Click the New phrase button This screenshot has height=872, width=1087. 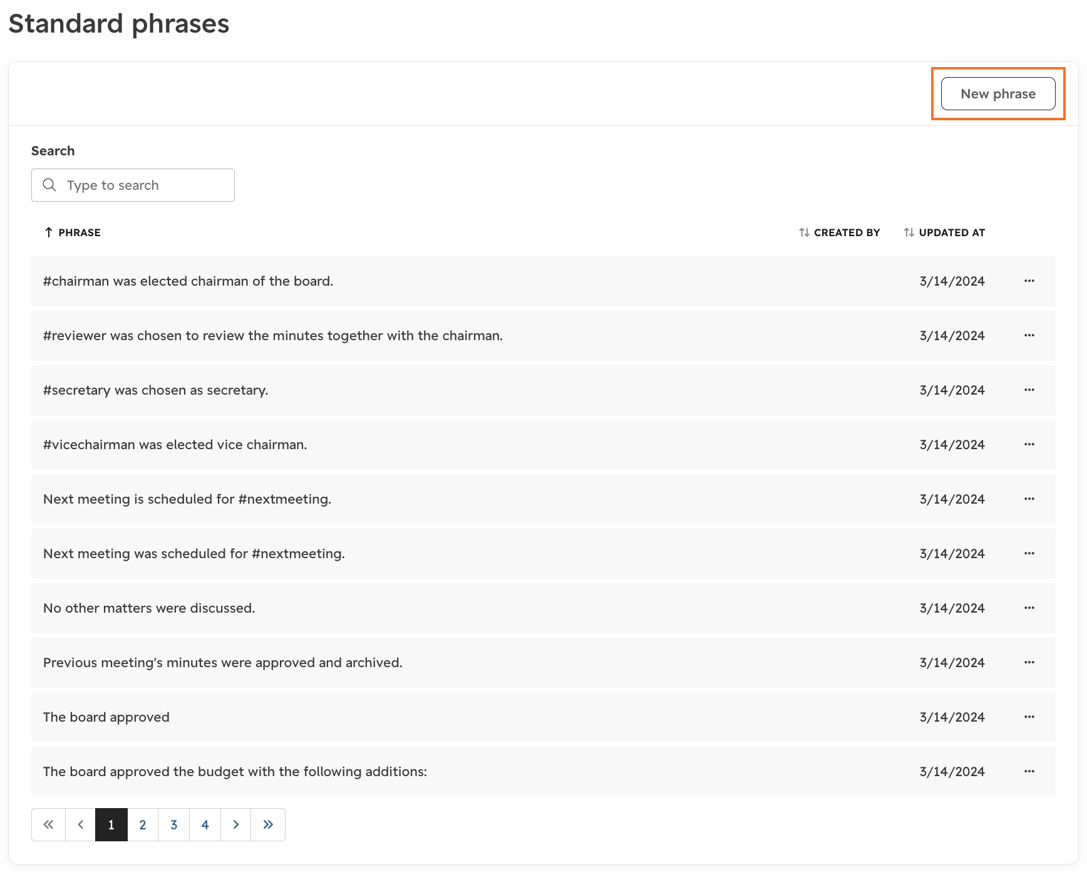(x=998, y=94)
